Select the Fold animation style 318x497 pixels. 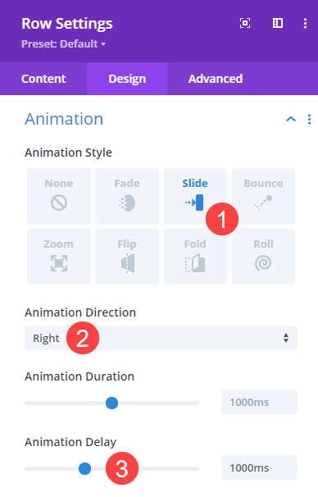point(195,257)
